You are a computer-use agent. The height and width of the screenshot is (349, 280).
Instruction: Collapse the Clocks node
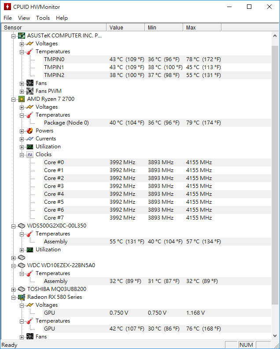(x=22, y=155)
